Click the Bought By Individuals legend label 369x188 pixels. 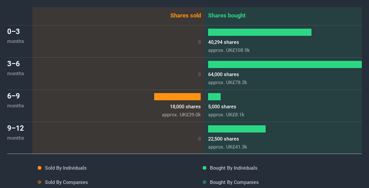point(233,168)
